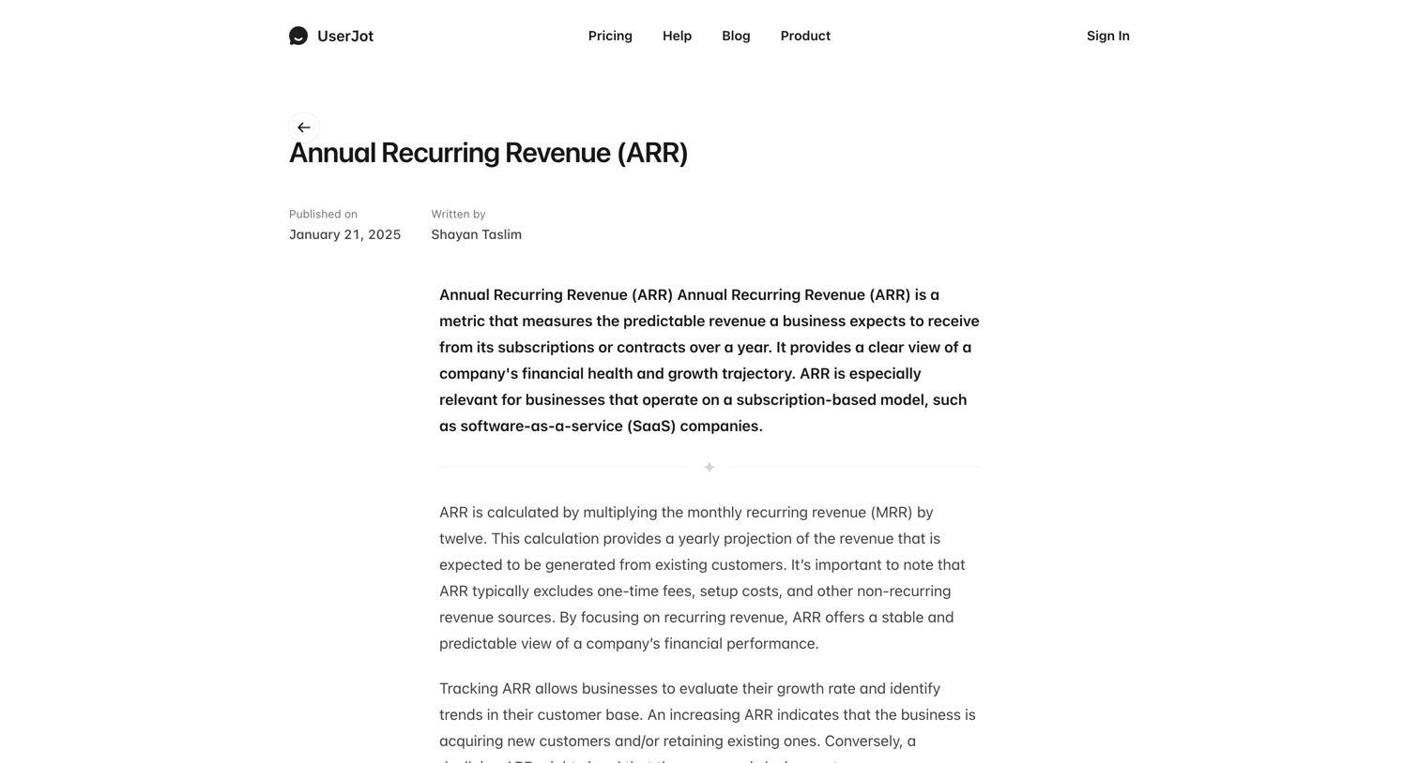Viewport: 1419px width, 763px height.
Task: Click the 'Written by' label
Action: coord(458,214)
